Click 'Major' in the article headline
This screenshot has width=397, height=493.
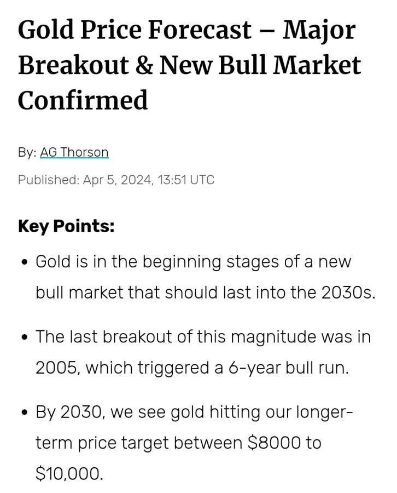(x=319, y=30)
